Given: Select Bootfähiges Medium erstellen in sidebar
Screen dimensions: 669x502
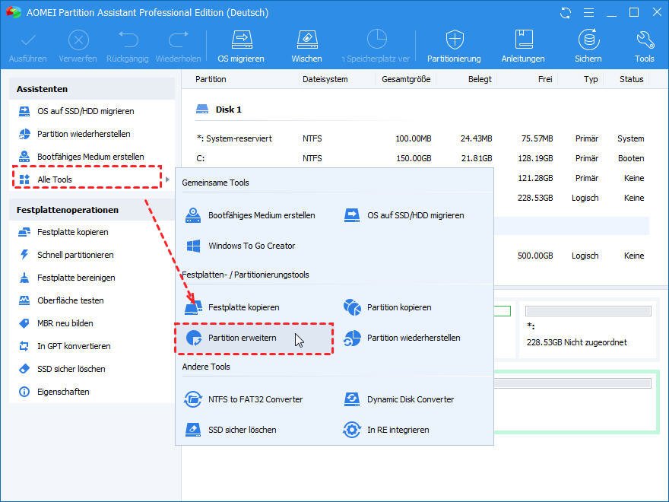Looking at the screenshot, I should point(90,157).
